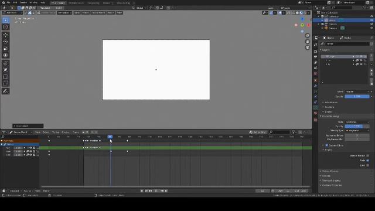Viewport: 375px width, 211px height.
Task: Open the World properties tab icon
Action: tap(315, 74)
